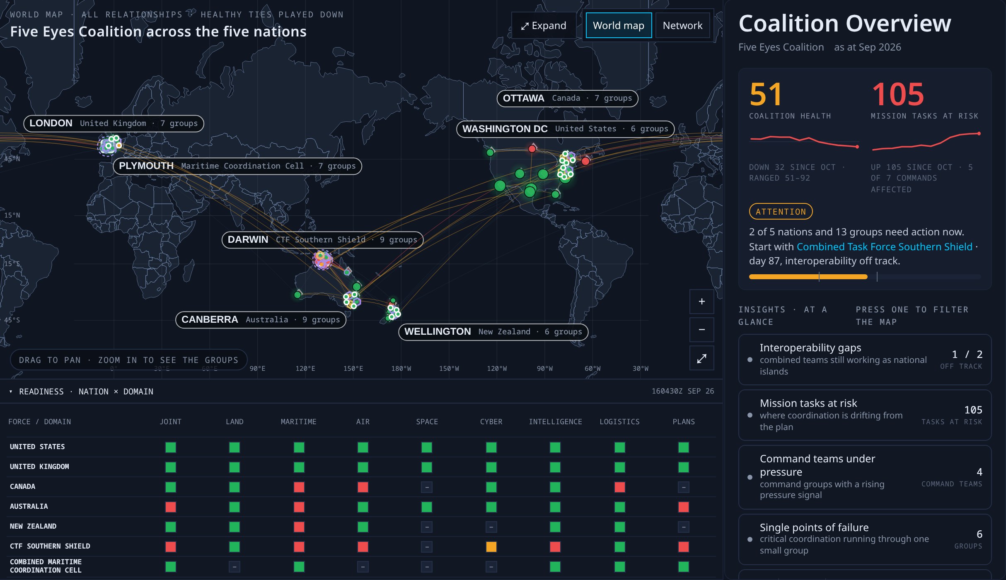Click CTF Southern Shield Intelligence red cell
This screenshot has width=1006, height=580.
(x=555, y=547)
